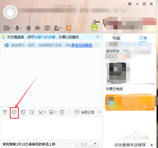This screenshot has width=158, height=148.
Task: Click the send picture icon
Action: (x=23, y=112)
